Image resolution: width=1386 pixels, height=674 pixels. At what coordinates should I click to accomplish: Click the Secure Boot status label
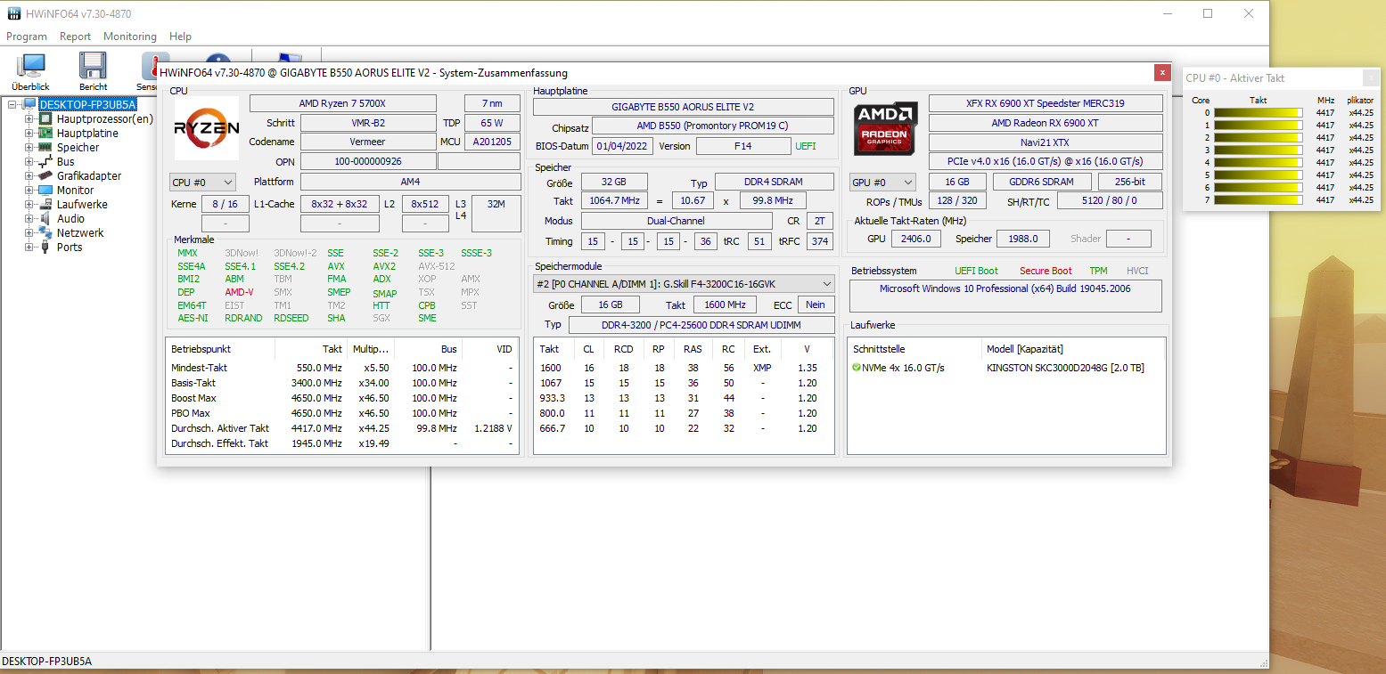(1046, 271)
